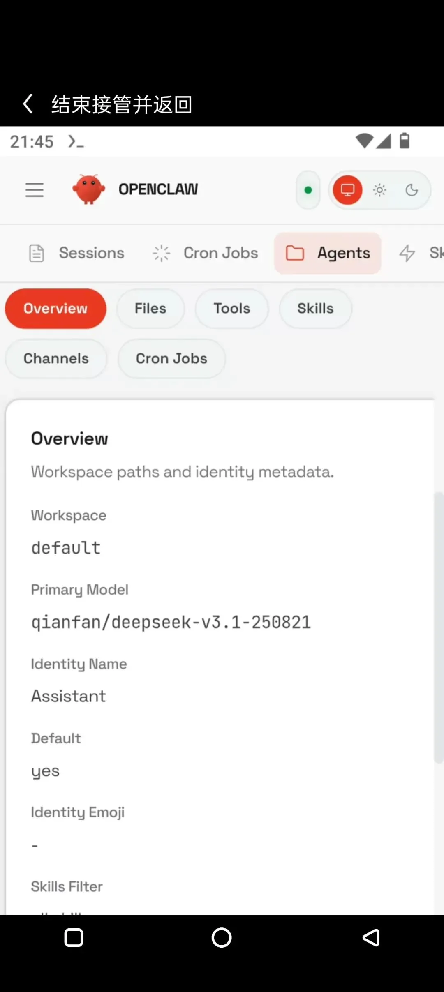Open the Tools section
The height and width of the screenshot is (992, 444).
pyautogui.click(x=232, y=309)
